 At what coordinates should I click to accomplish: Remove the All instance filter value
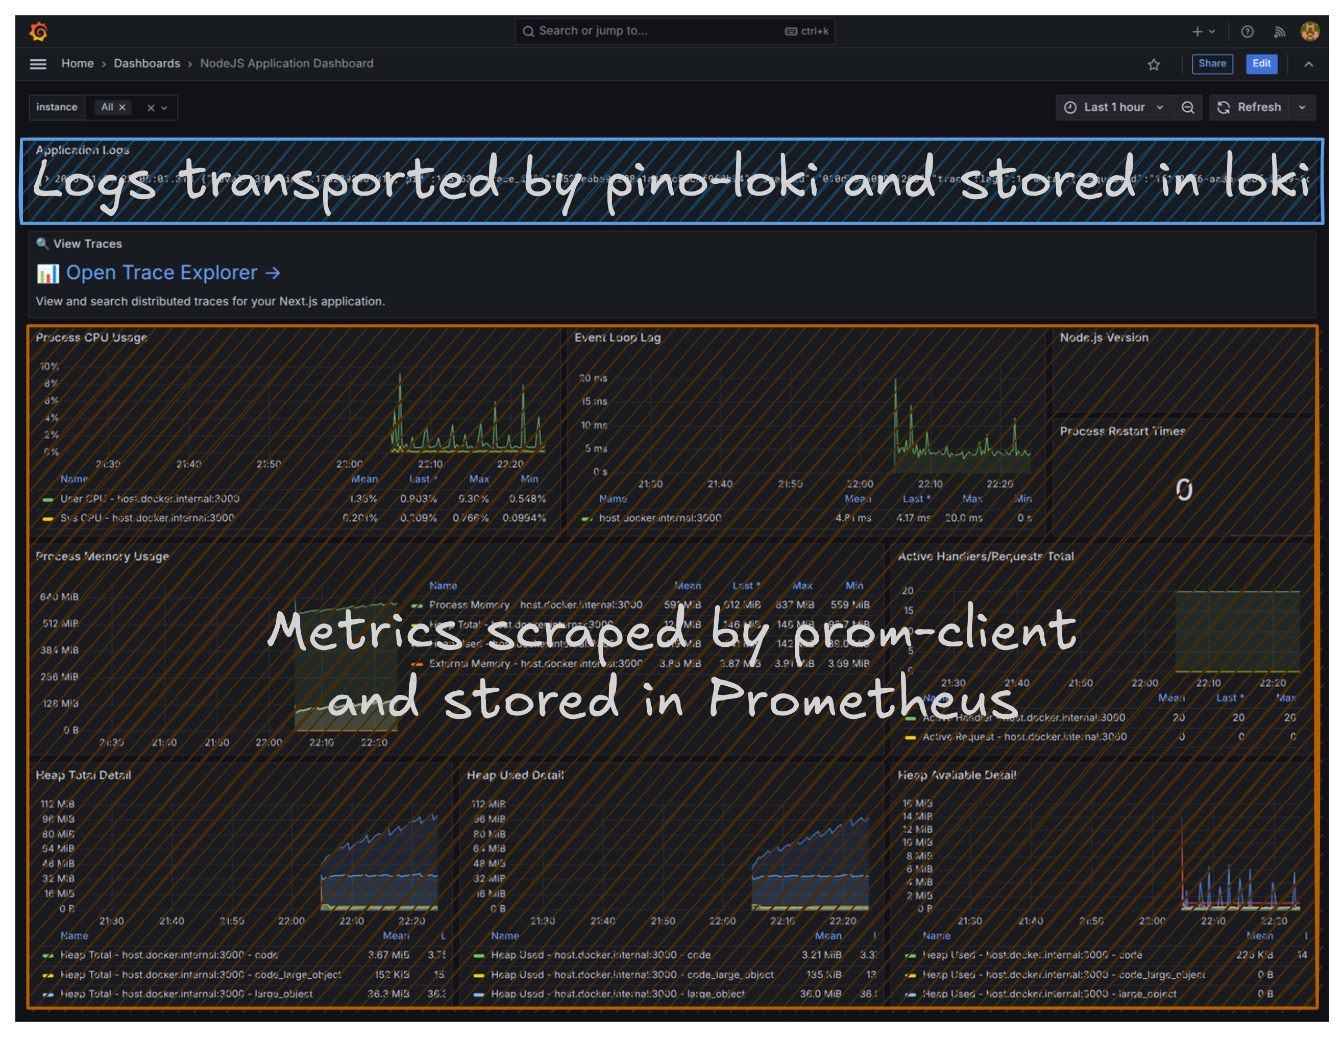tap(123, 108)
